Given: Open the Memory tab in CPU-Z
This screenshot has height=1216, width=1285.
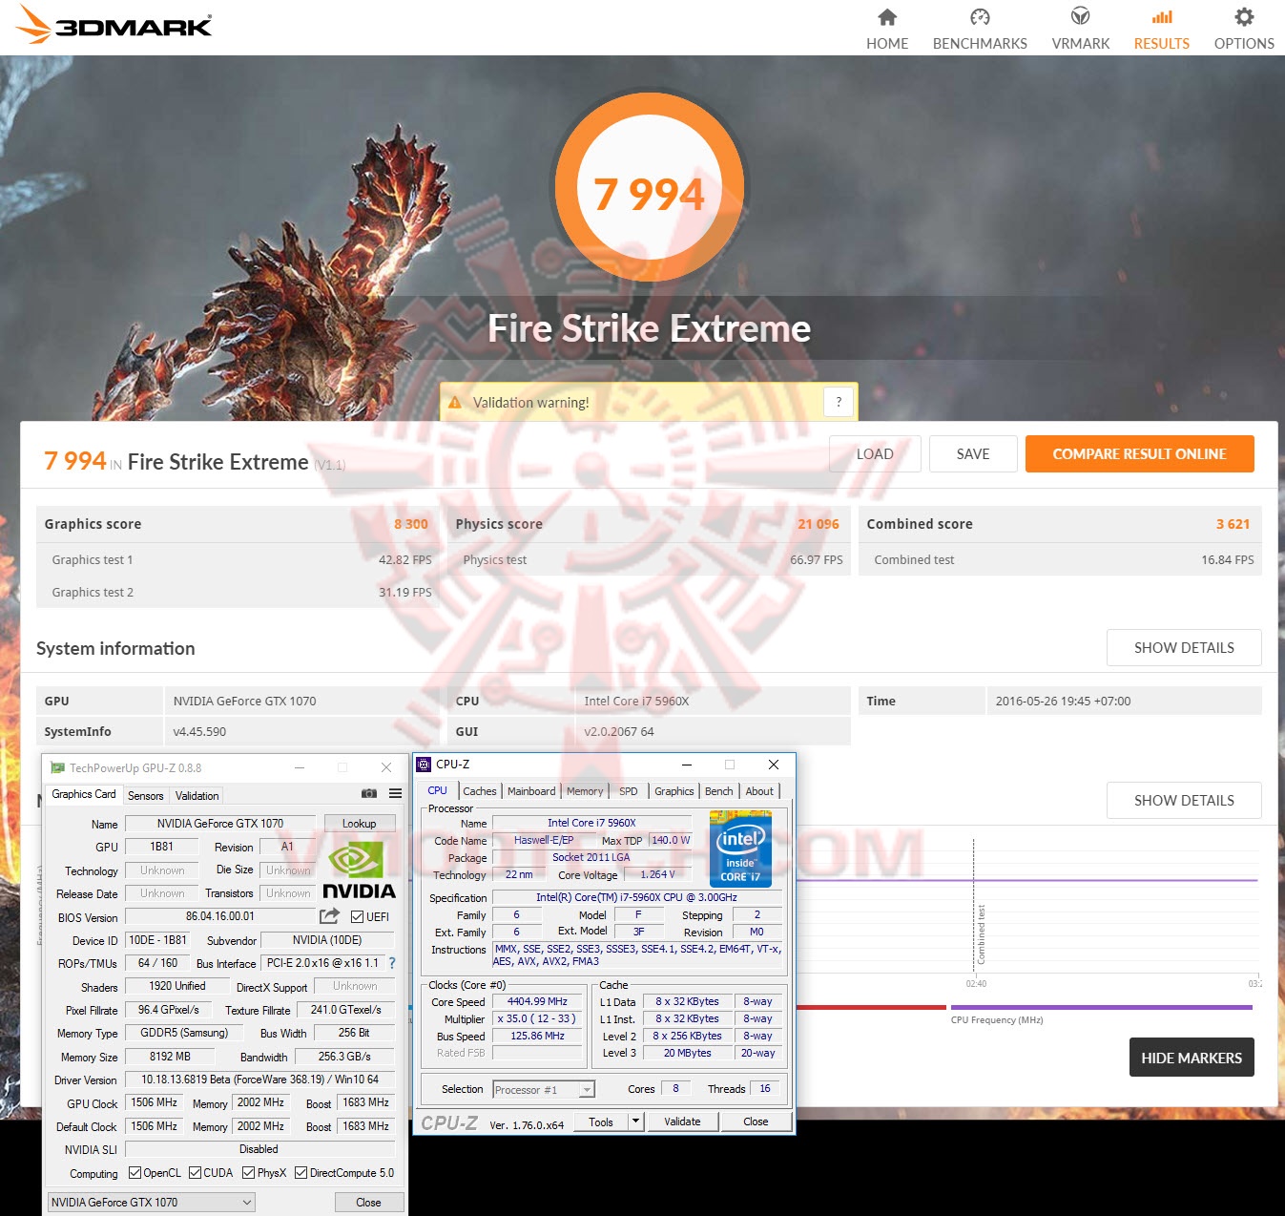Looking at the screenshot, I should (x=585, y=791).
